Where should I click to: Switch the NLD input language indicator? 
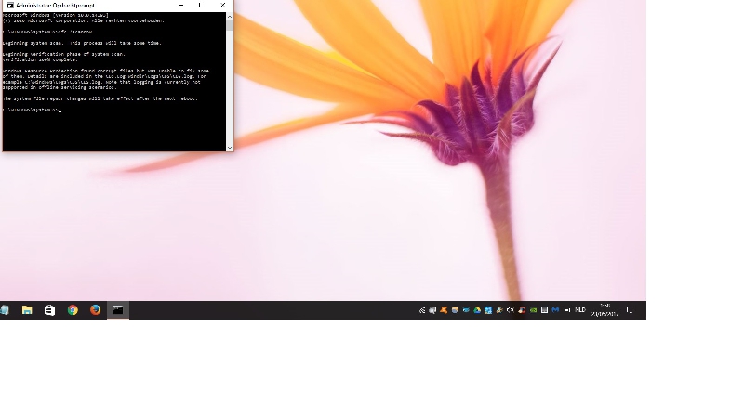click(580, 310)
